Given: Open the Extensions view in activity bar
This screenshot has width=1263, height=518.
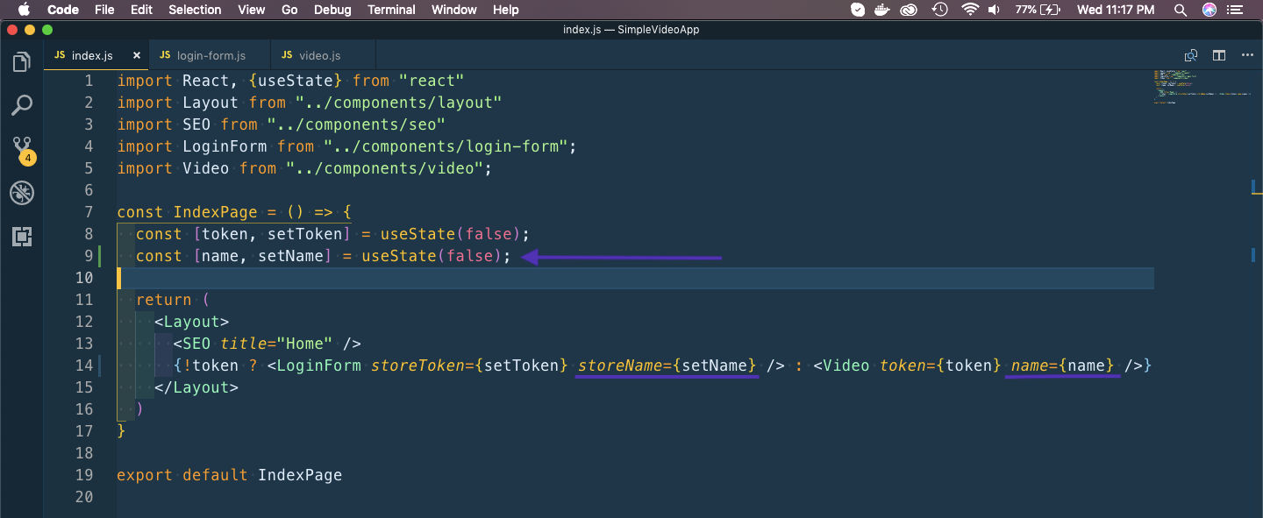Looking at the screenshot, I should [21, 236].
